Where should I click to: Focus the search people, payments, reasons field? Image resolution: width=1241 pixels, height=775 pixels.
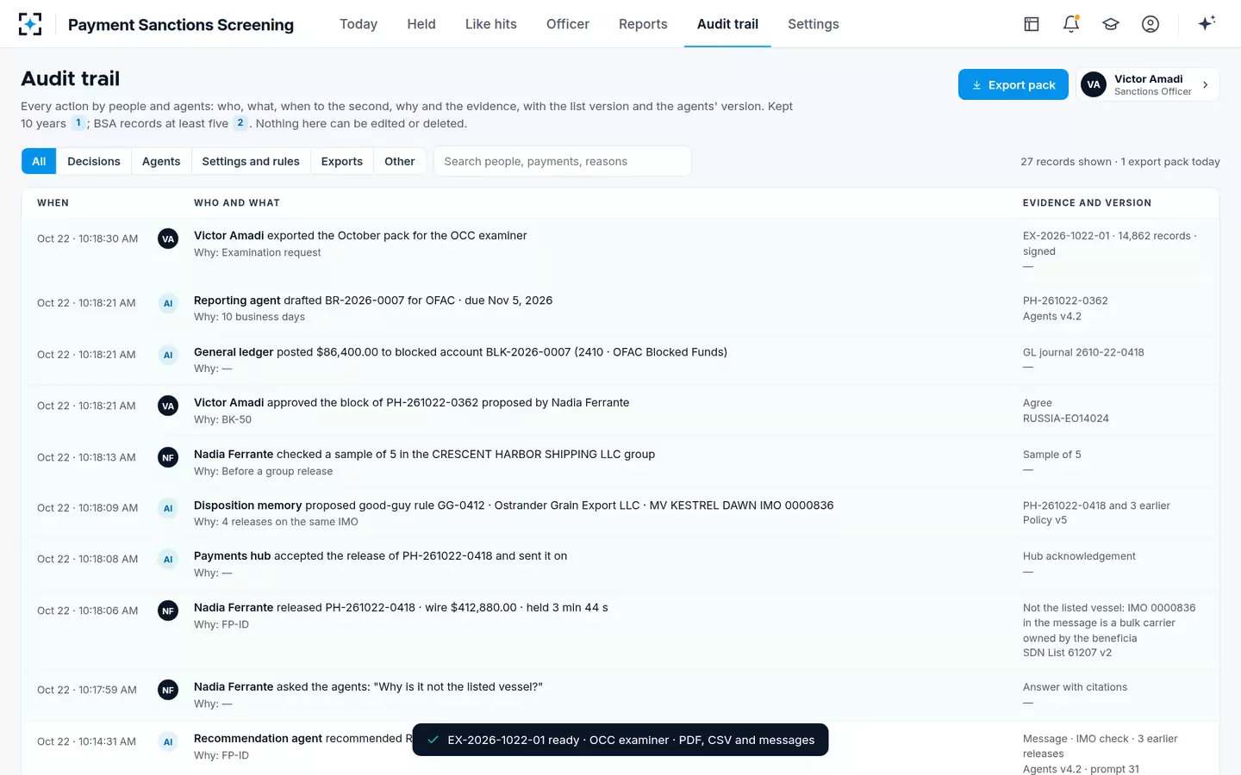click(x=563, y=161)
